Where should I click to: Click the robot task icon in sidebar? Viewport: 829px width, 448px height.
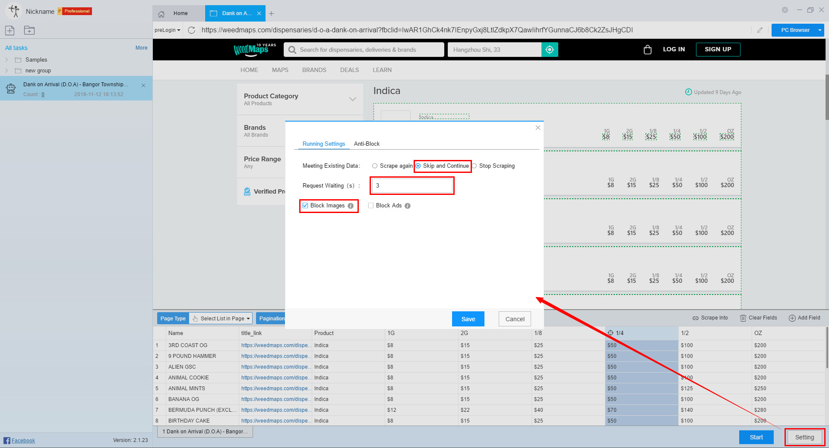[11, 89]
